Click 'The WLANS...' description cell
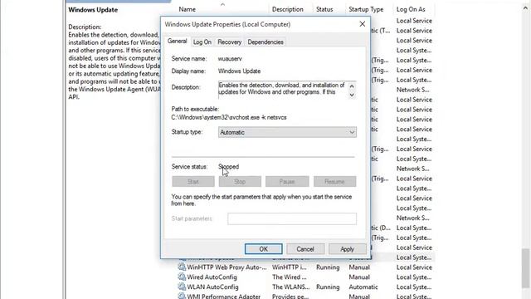The image size is (531, 299). click(x=290, y=287)
